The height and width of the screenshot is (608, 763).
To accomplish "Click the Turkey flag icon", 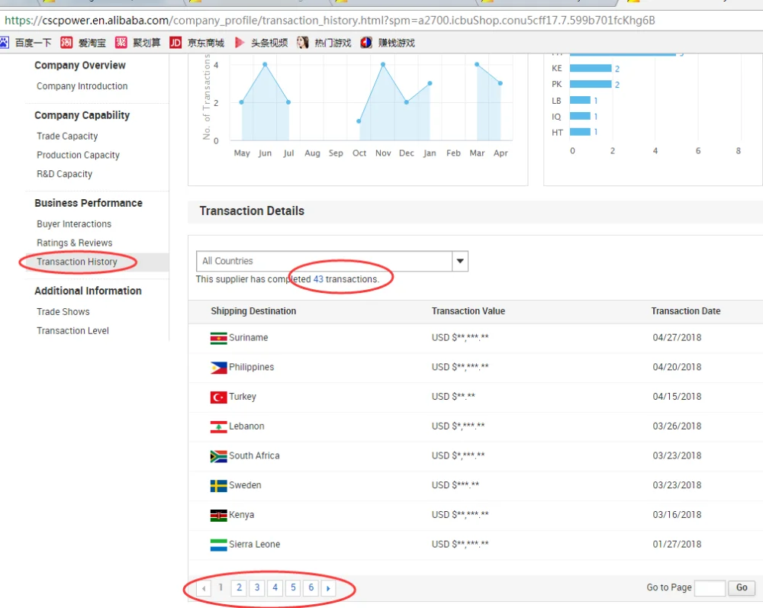I will 218,397.
